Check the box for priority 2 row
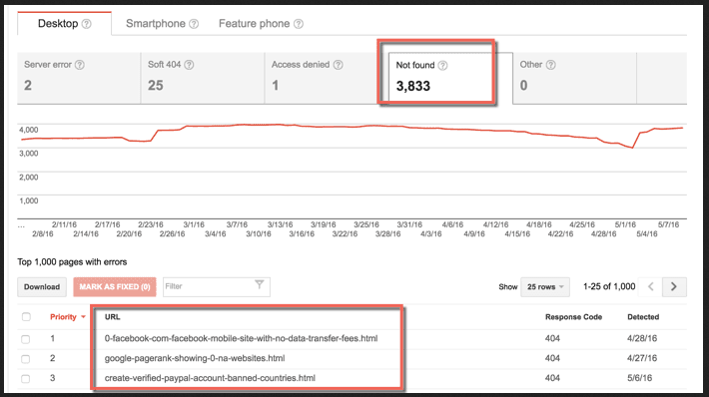The width and height of the screenshot is (709, 397). click(x=26, y=359)
